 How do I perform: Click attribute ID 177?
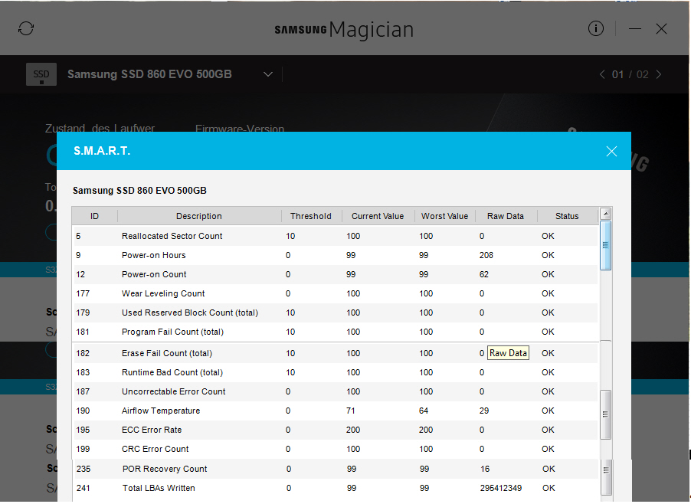pyautogui.click(x=83, y=294)
